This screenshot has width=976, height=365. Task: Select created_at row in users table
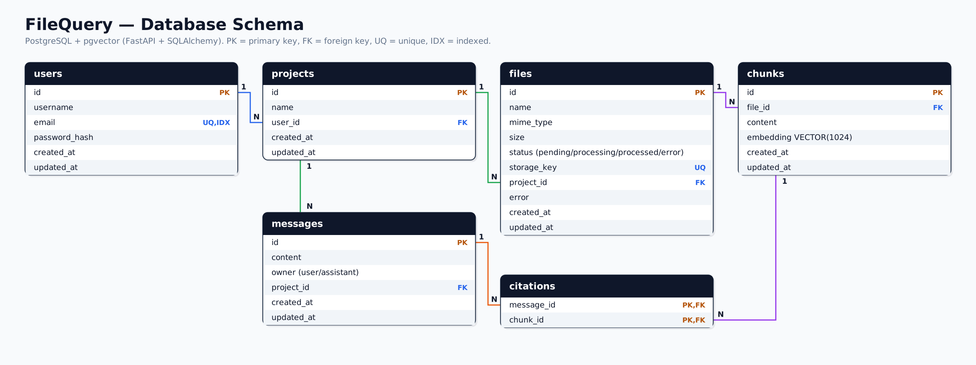(131, 152)
